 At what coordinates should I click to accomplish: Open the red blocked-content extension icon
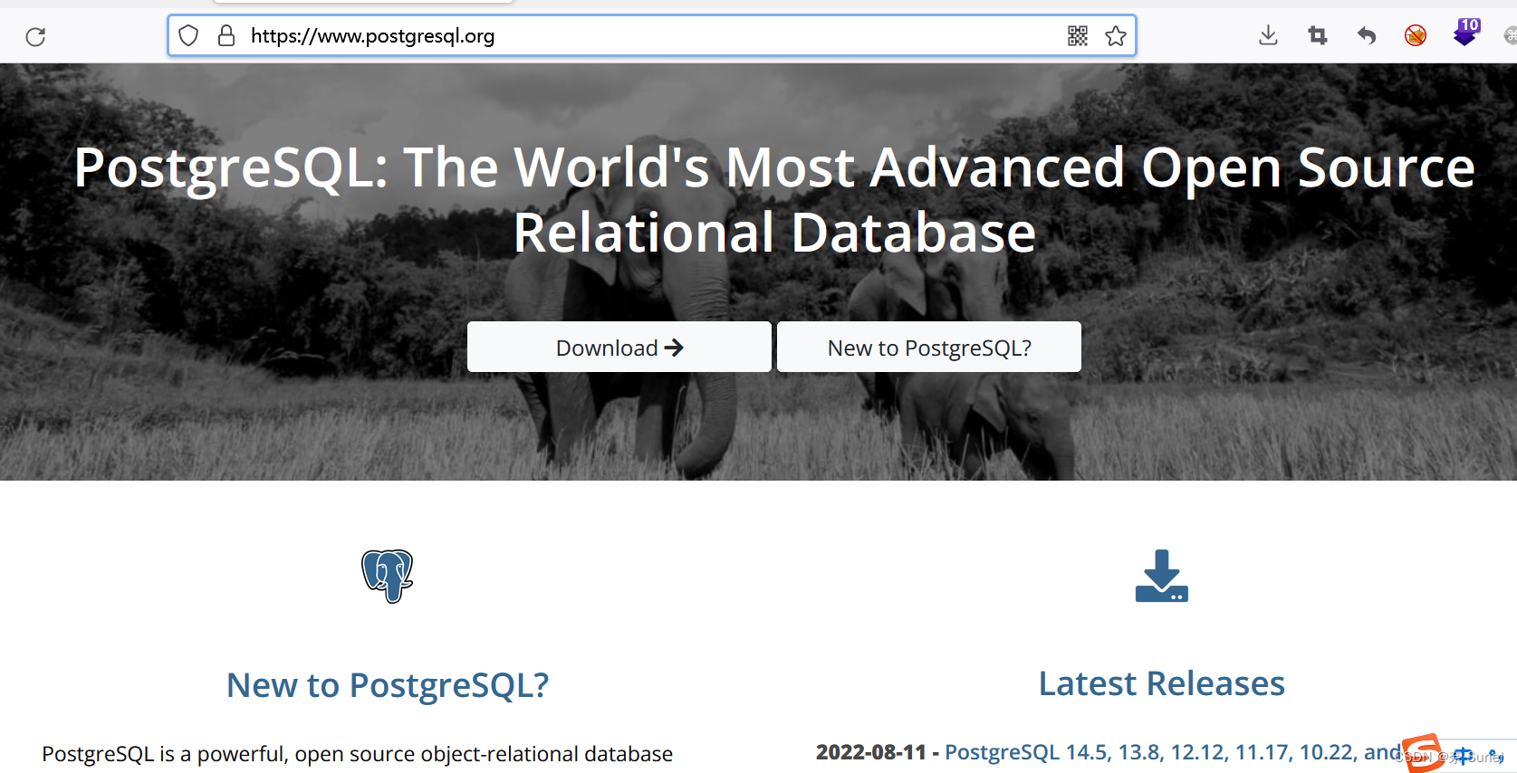click(x=1416, y=35)
